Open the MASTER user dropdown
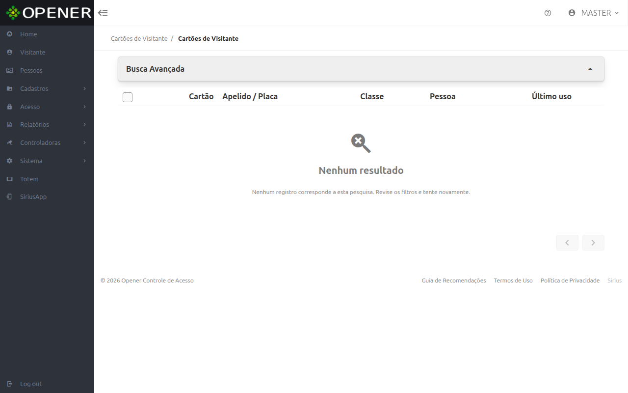 click(594, 13)
